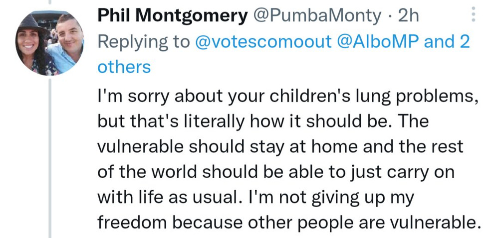Click the final line 'freedom because other people'
The height and width of the screenshot is (238, 499).
coord(288,223)
